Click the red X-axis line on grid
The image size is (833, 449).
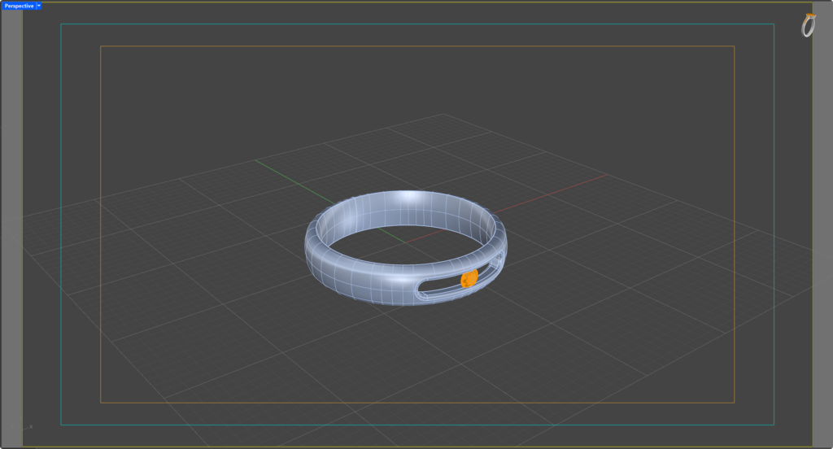coord(552,194)
